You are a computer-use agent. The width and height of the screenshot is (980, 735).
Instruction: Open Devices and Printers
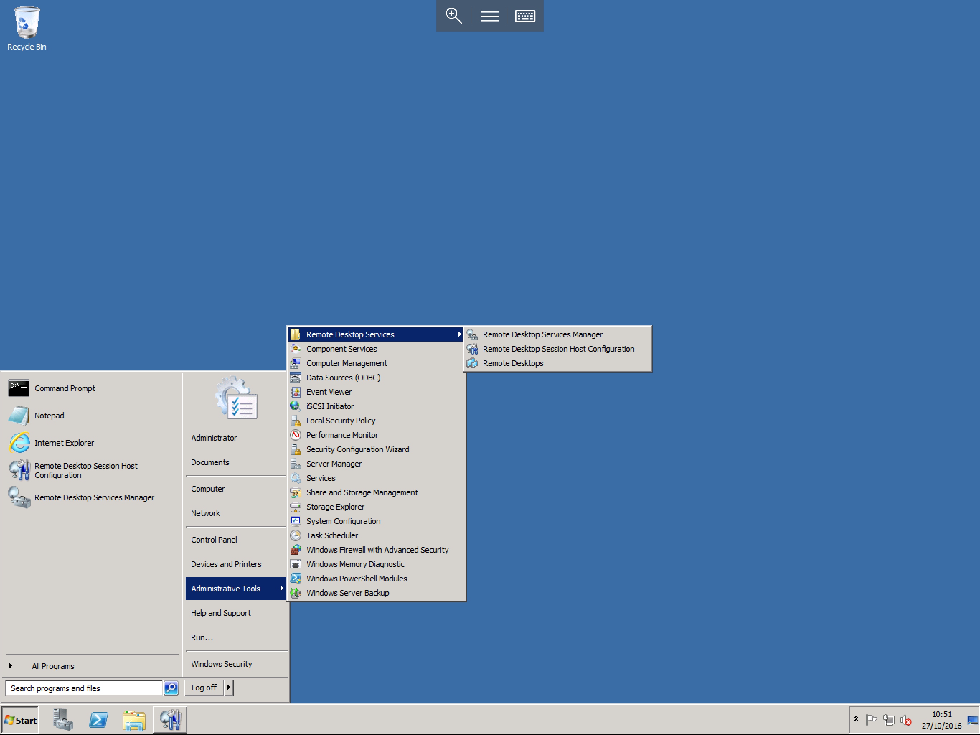point(236,564)
